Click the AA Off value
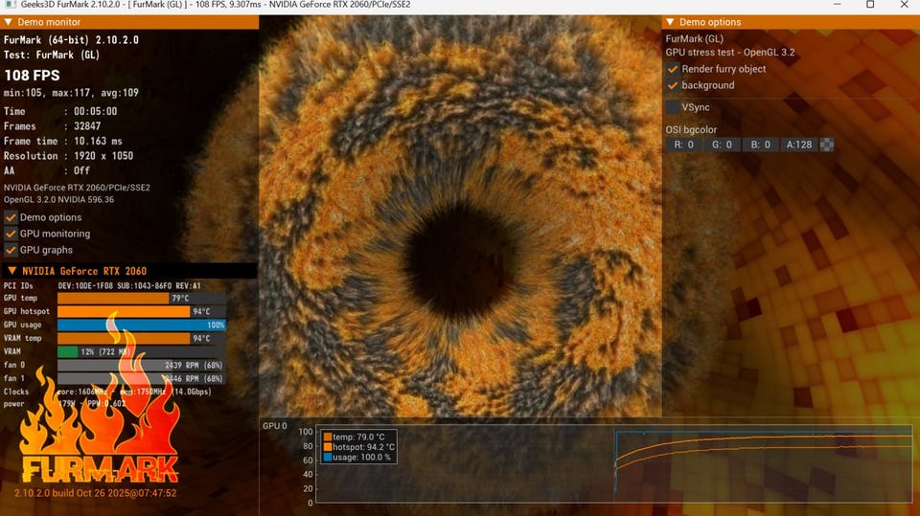This screenshot has height=516, width=920. coord(81,170)
